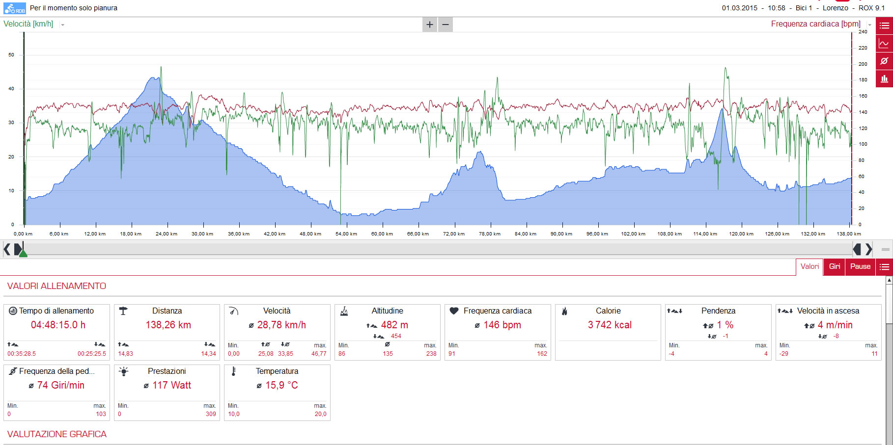This screenshot has width=893, height=445.
Task: Click the max power value 309
Action: pos(211,414)
